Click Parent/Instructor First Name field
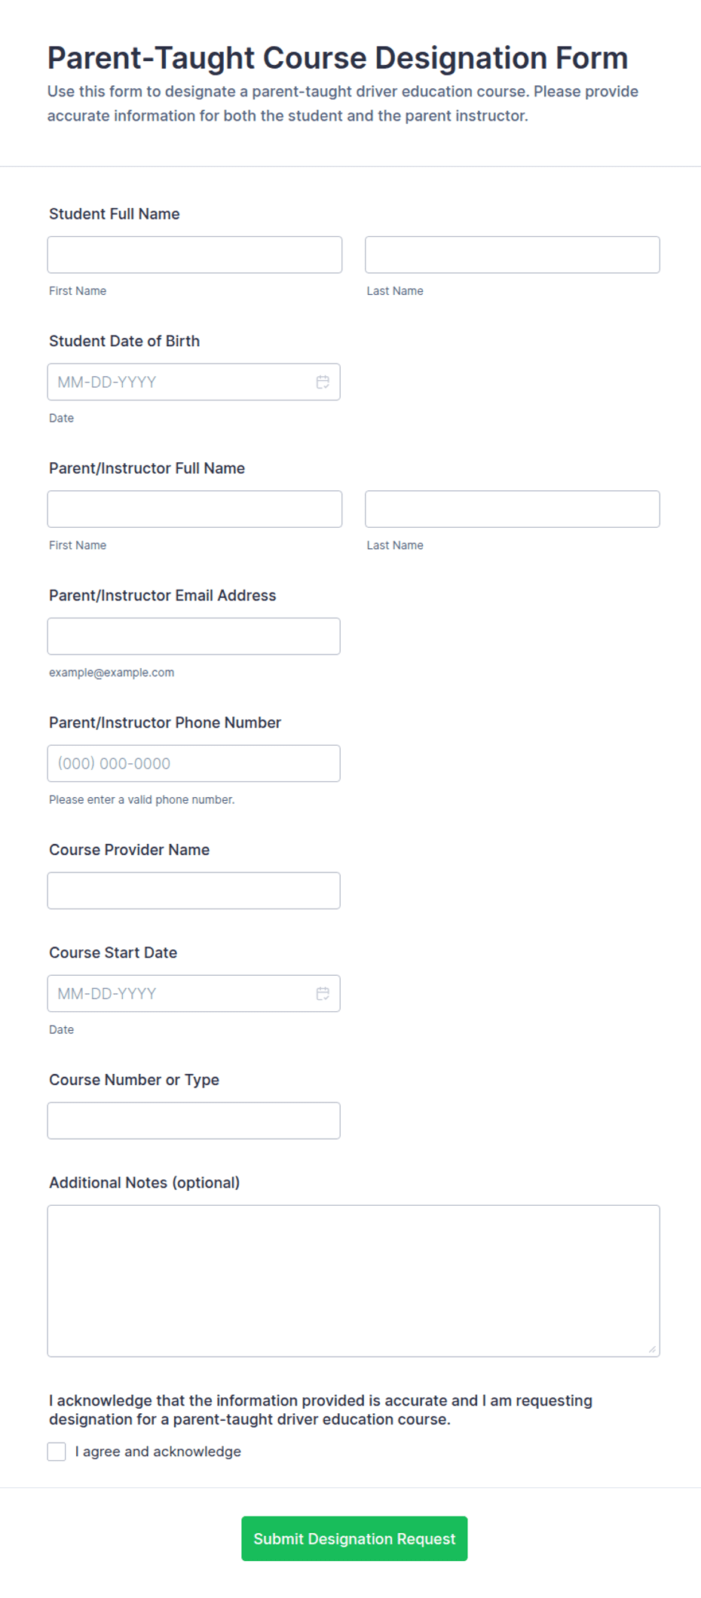701x1598 pixels. (194, 509)
